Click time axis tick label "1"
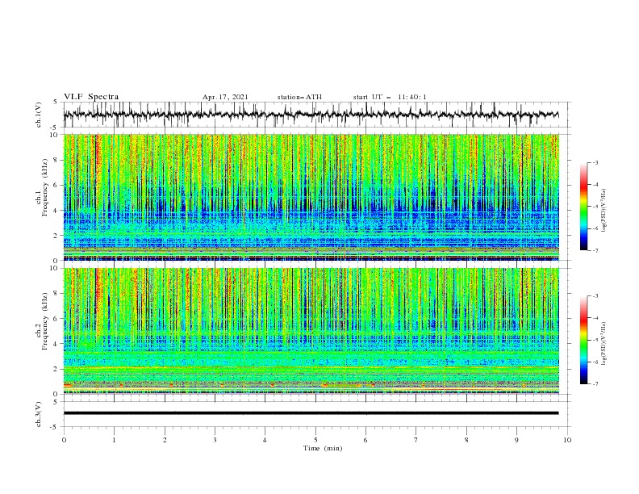Screen dimensions: 639x494 115,440
